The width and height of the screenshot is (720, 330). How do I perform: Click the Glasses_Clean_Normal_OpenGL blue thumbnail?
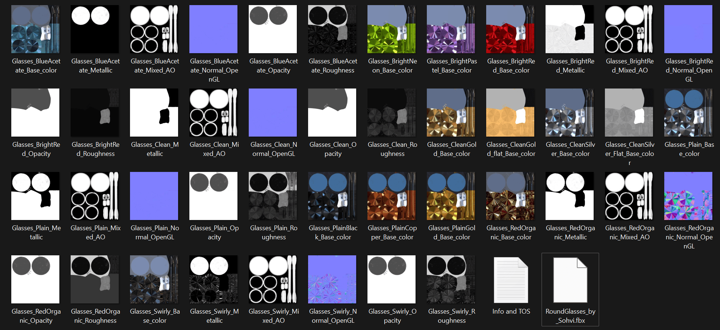[x=273, y=113]
